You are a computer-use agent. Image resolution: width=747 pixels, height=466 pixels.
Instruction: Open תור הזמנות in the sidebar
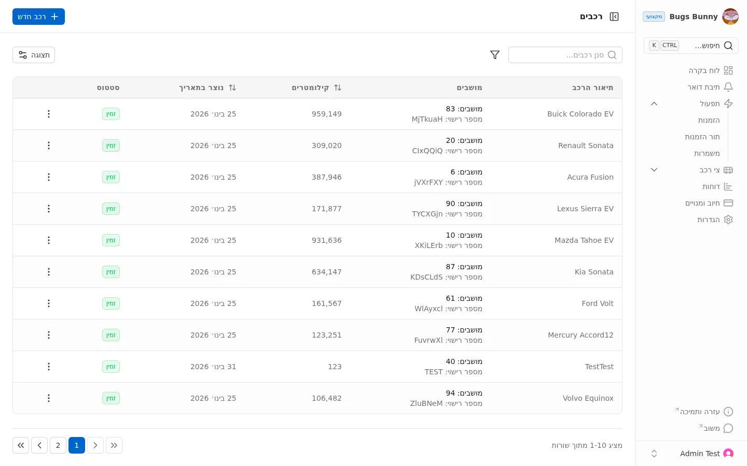point(702,137)
